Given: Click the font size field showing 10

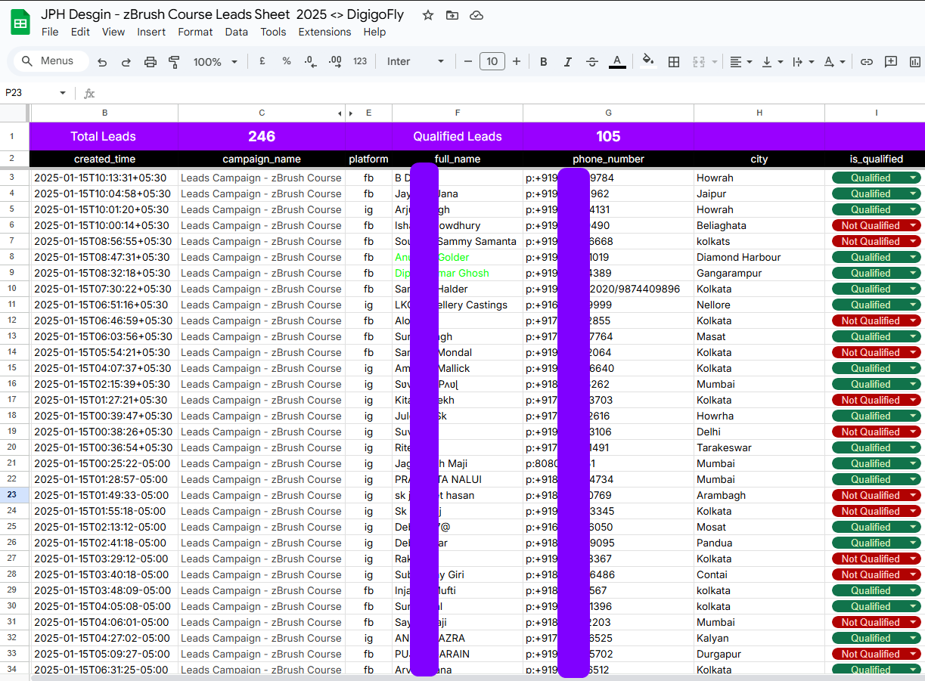Looking at the screenshot, I should click(x=492, y=61).
